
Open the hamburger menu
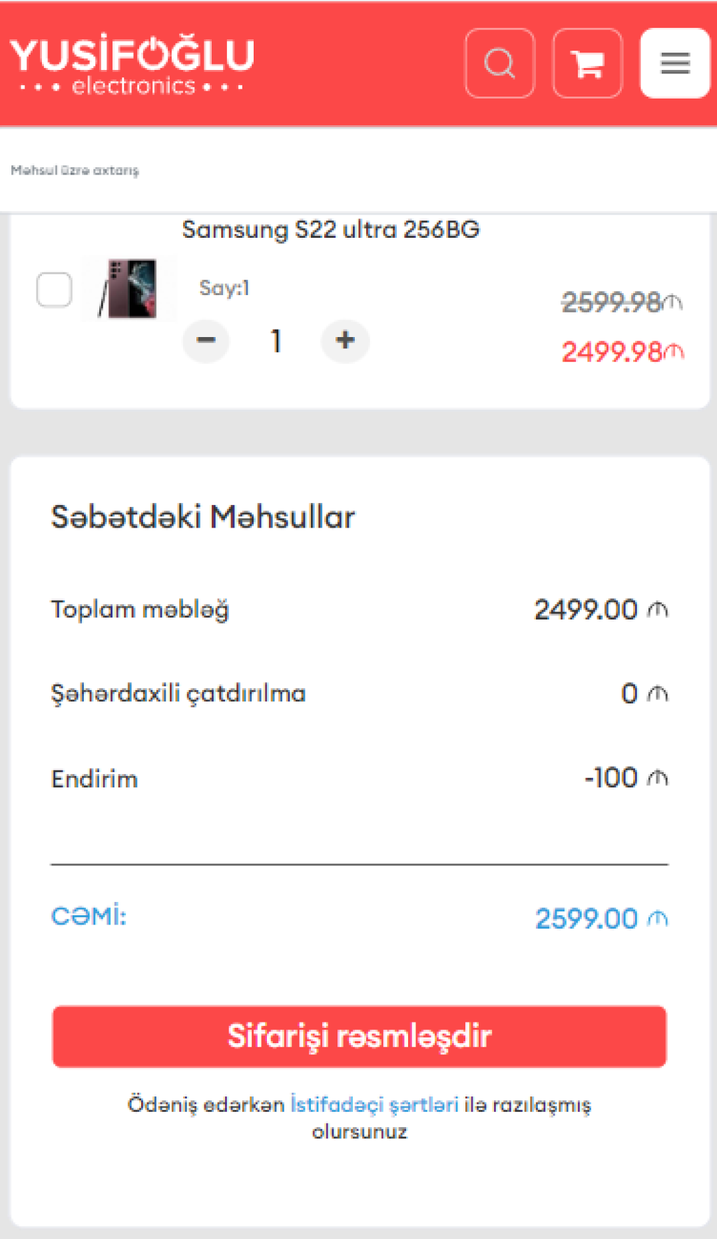click(x=674, y=63)
